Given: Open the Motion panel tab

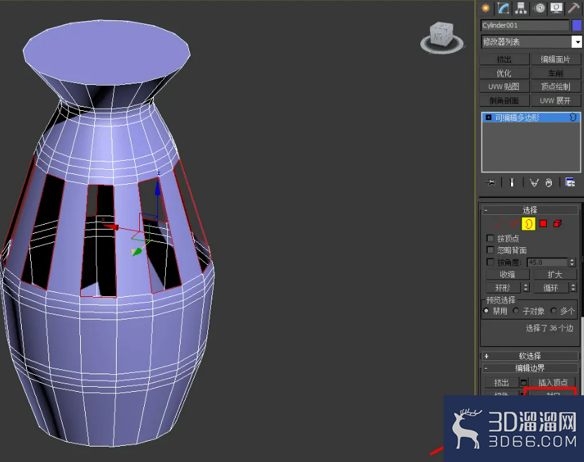Looking at the screenshot, I should pos(540,8).
